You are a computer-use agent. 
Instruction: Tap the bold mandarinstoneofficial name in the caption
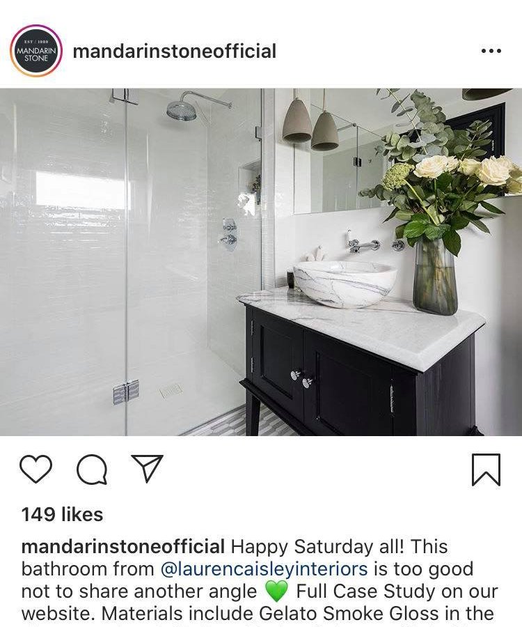[x=122, y=547]
